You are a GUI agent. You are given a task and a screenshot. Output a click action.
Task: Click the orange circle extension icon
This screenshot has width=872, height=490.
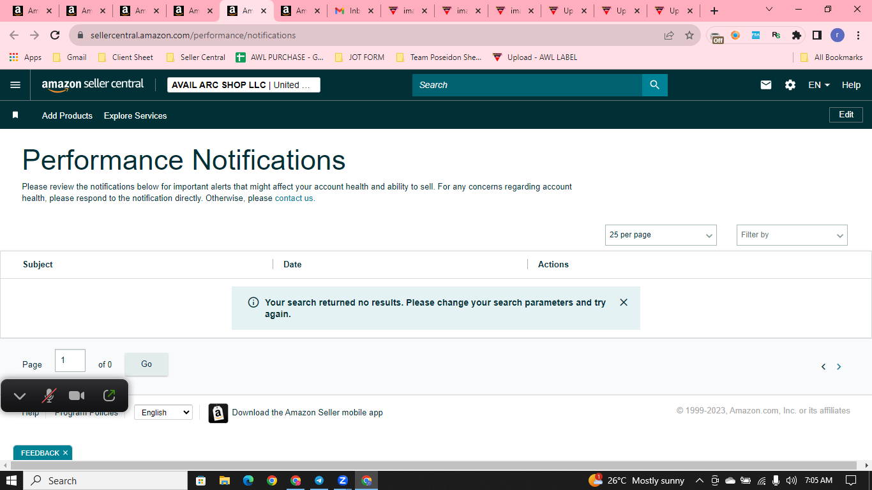pos(735,35)
